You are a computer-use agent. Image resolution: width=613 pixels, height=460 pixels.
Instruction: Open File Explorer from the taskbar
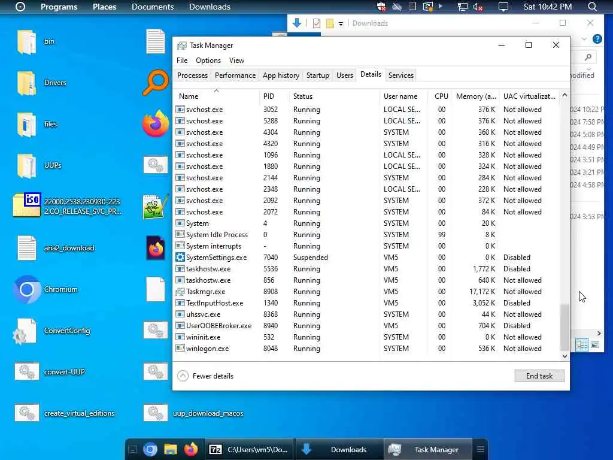pos(171,449)
